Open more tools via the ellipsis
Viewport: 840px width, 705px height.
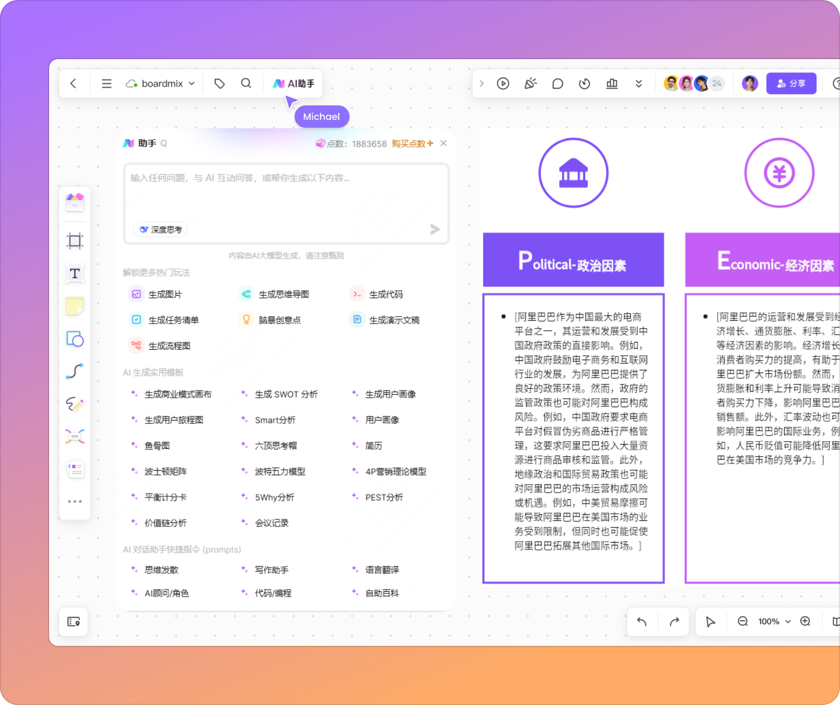click(75, 501)
